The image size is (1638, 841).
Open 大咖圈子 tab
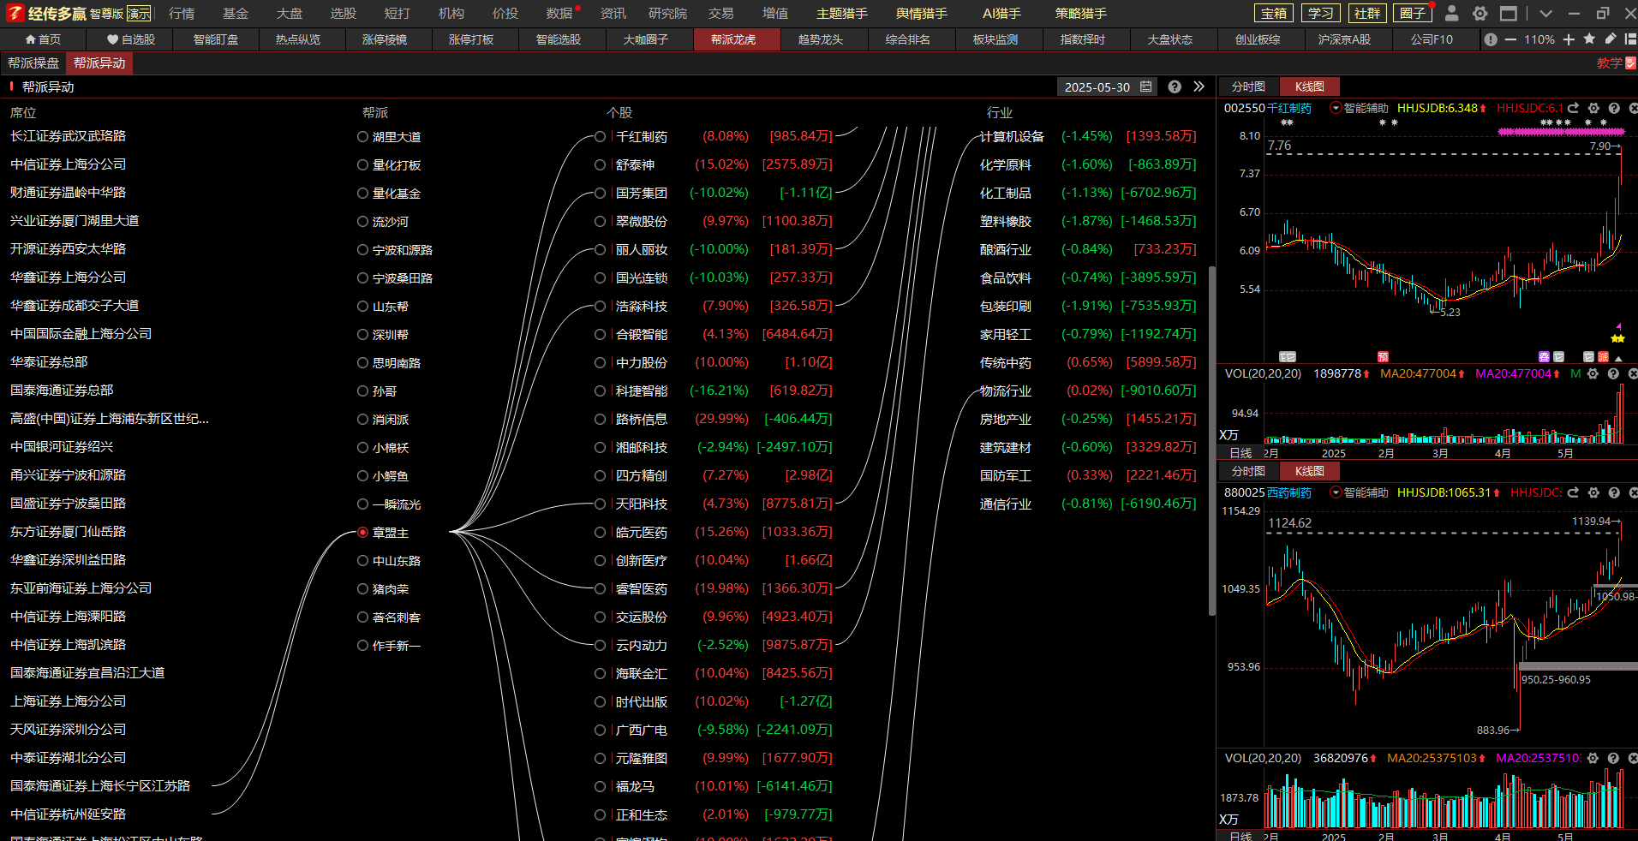coord(645,39)
